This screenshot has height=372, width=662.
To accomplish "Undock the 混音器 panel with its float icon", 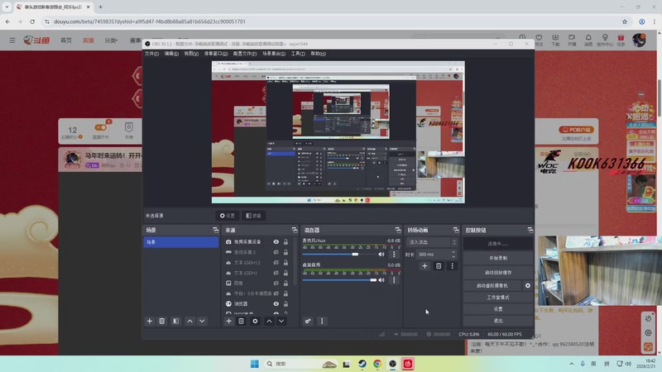I will coord(398,230).
